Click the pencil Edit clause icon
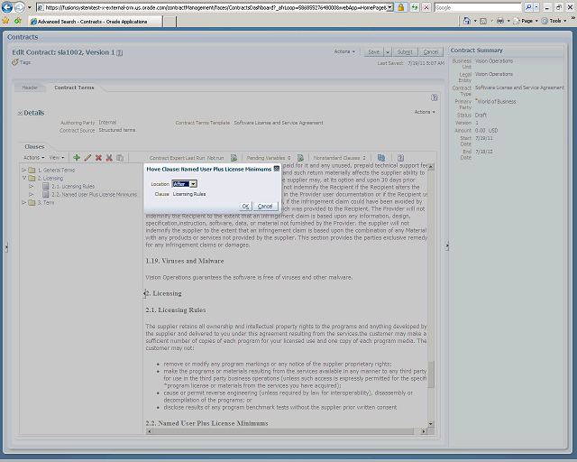Image resolution: width=577 pixels, height=462 pixels. click(x=87, y=158)
